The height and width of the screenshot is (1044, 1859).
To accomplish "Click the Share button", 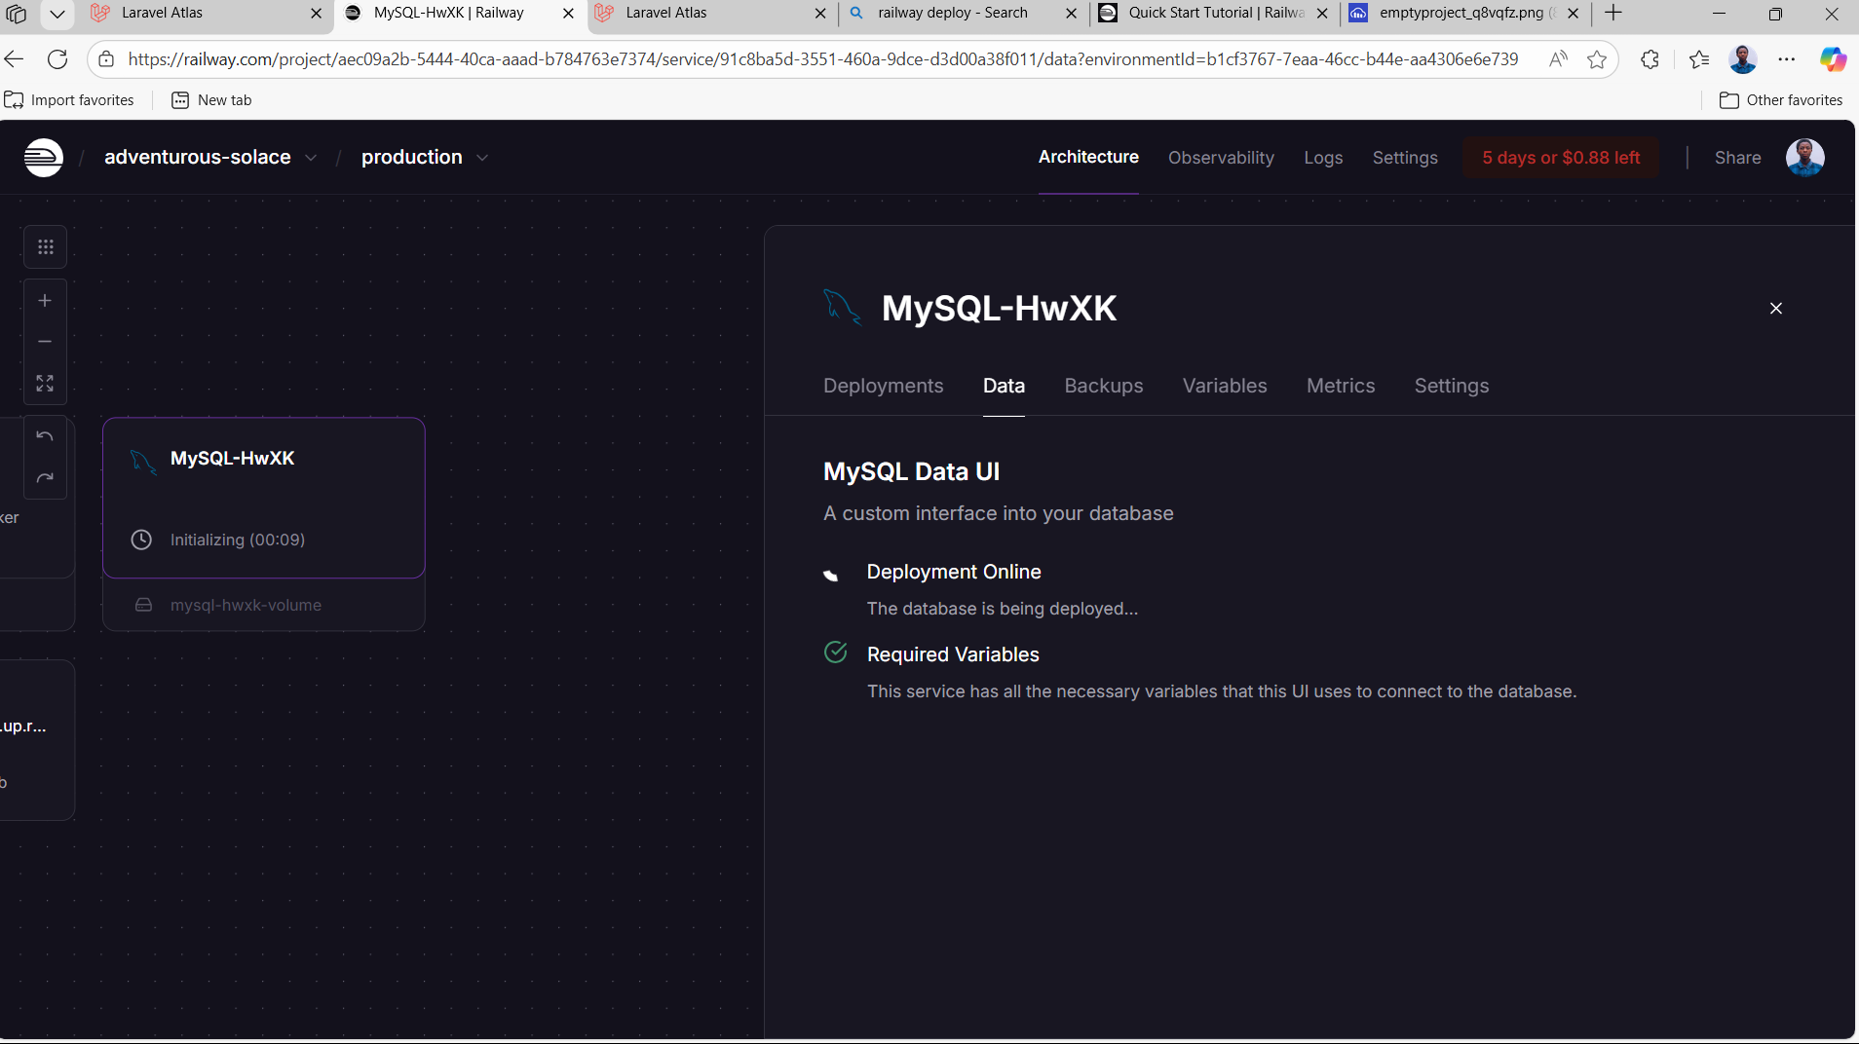I will 1737,158.
